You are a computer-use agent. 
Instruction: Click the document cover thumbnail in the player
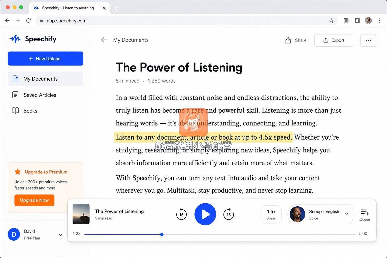(81, 214)
